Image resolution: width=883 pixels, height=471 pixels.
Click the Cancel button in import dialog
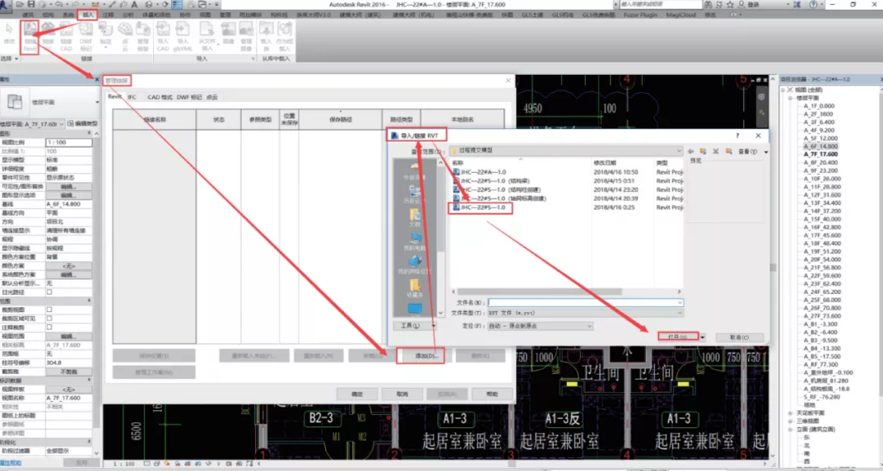tap(740, 338)
